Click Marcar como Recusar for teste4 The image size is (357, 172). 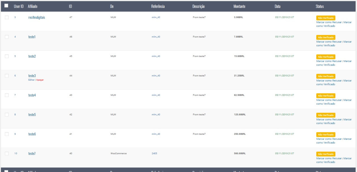[x=329, y=100]
